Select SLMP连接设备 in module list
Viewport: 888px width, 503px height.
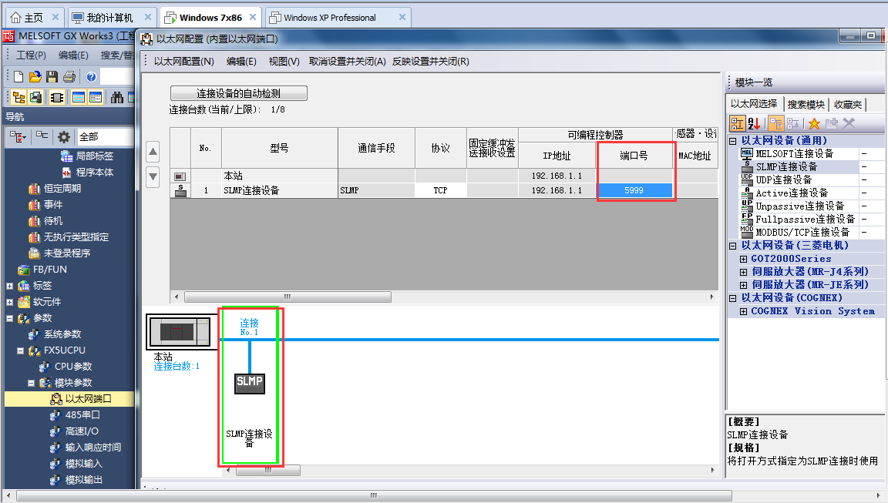pyautogui.click(x=786, y=167)
